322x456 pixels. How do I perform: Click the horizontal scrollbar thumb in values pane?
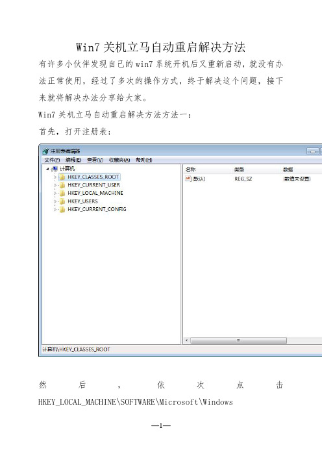click(x=238, y=340)
